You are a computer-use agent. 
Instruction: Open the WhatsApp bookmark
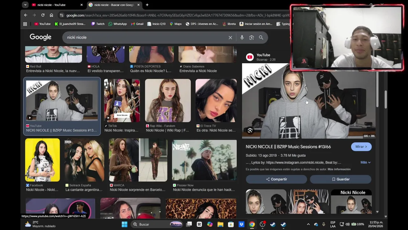point(117,24)
